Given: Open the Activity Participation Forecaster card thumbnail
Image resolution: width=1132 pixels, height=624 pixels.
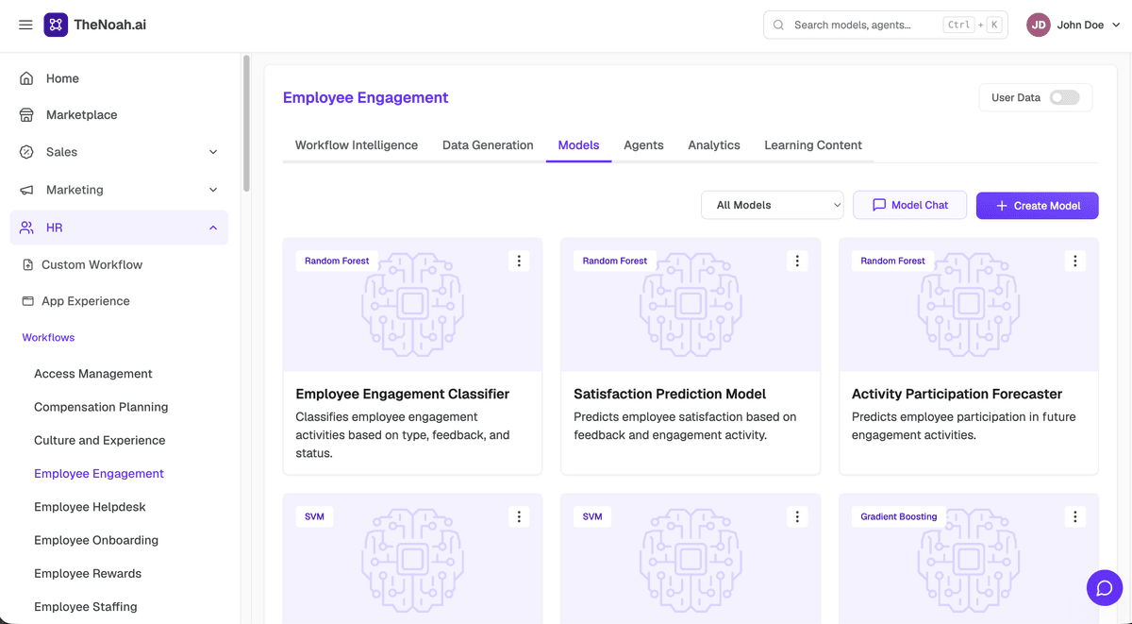Looking at the screenshot, I should (x=969, y=304).
